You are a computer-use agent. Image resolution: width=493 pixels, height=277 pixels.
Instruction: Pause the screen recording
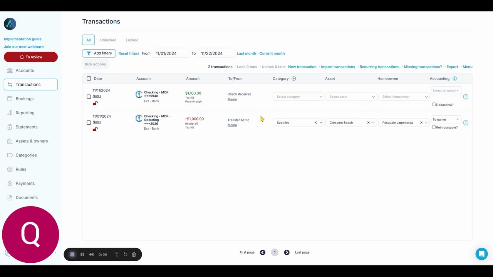[82, 254]
